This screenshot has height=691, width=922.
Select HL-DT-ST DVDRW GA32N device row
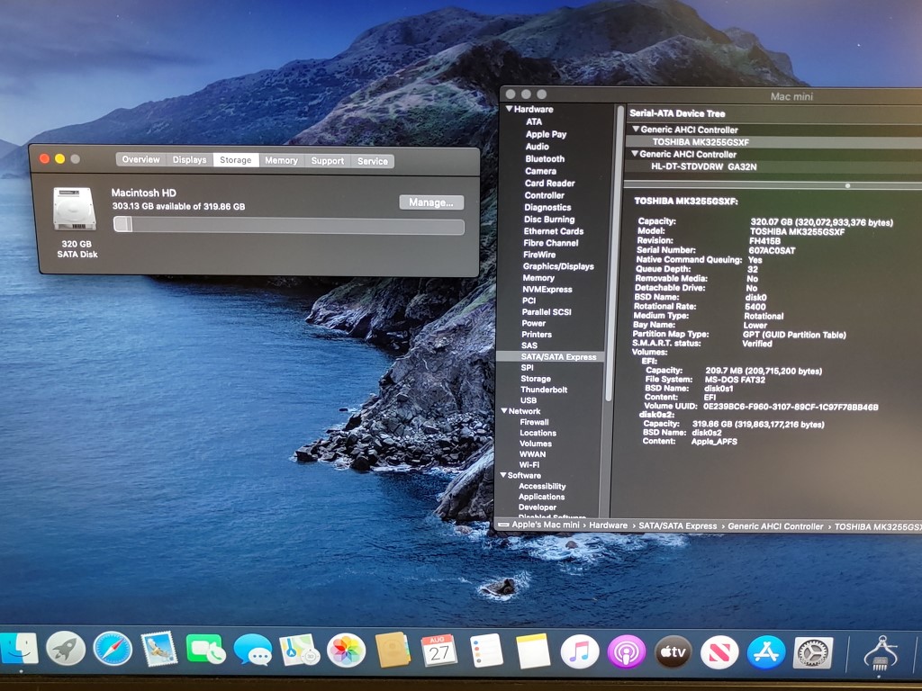(703, 166)
